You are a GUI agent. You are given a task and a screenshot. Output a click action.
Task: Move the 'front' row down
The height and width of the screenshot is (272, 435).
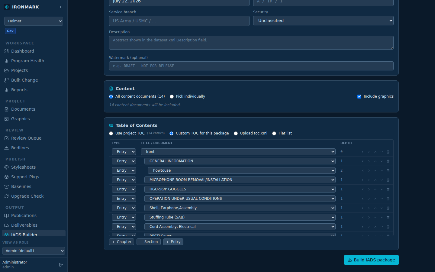point(382,152)
